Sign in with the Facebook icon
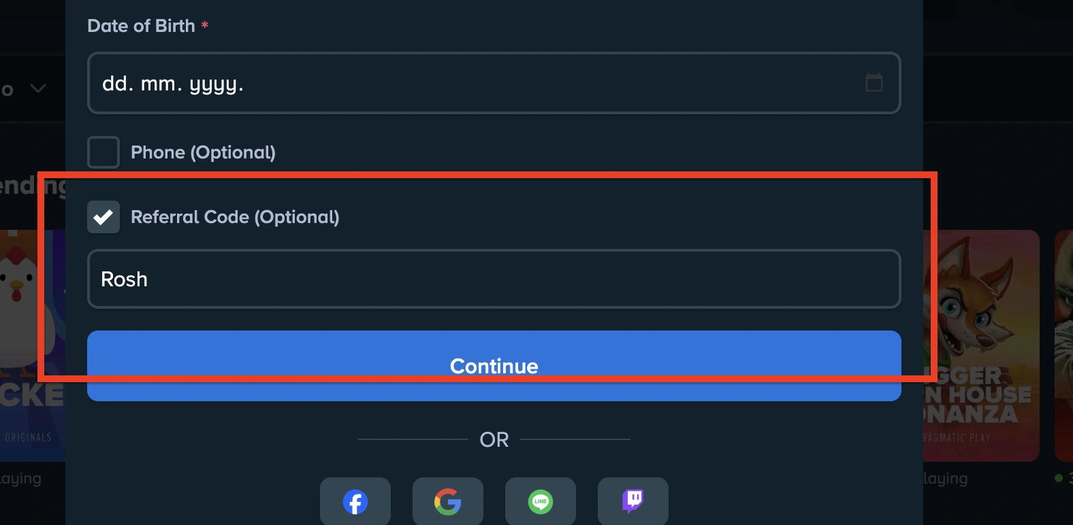This screenshot has height=525, width=1073. pyautogui.click(x=355, y=502)
